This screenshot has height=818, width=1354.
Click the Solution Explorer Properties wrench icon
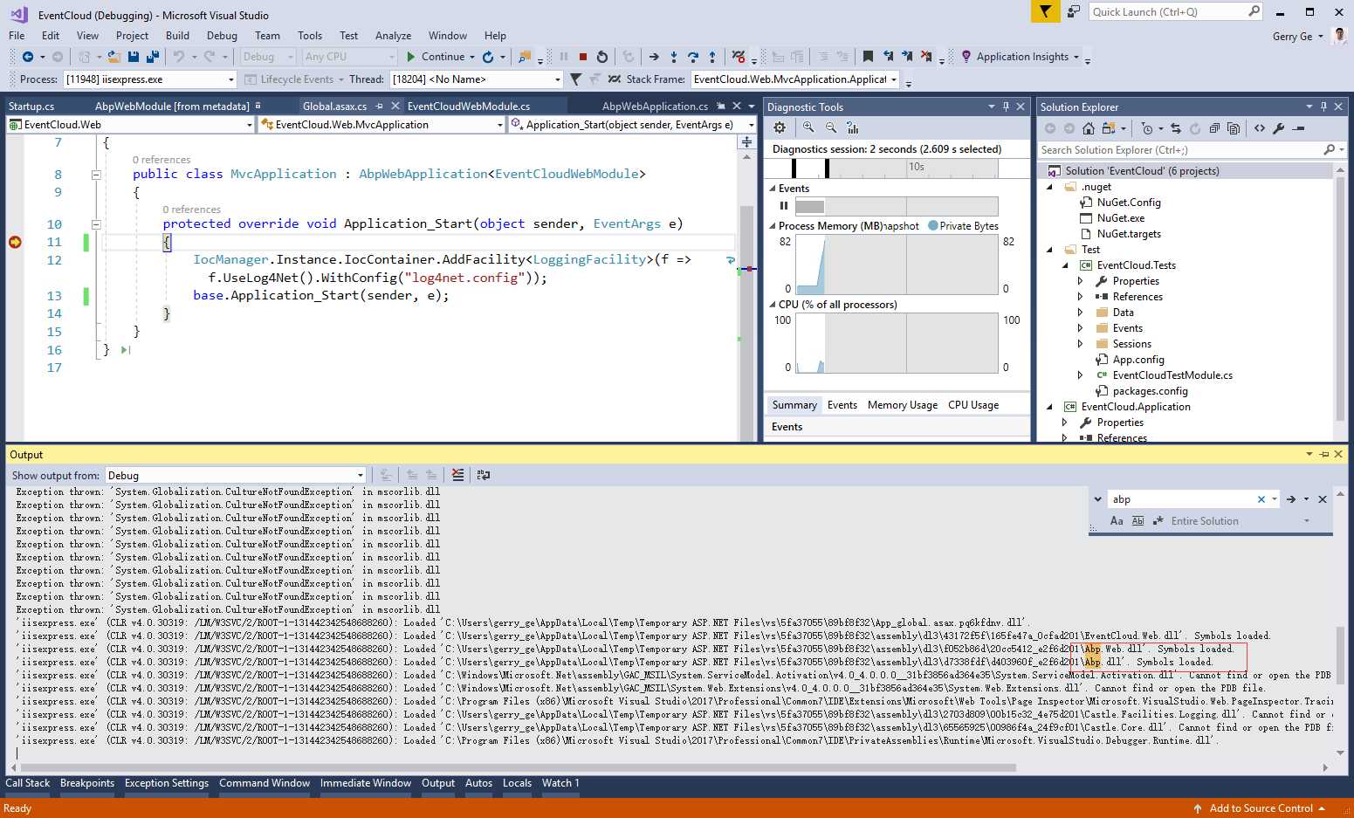pyautogui.click(x=1279, y=128)
